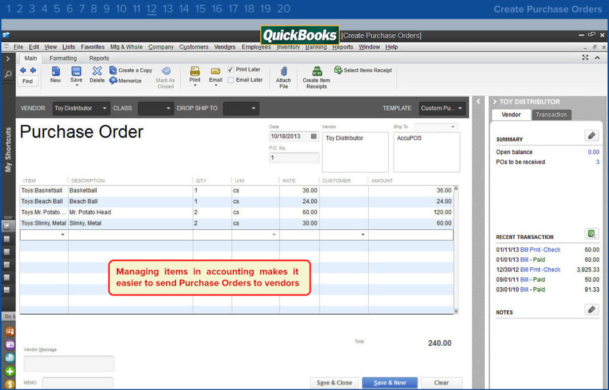The image size is (609, 390).
Task: Switch to the Reports ribbon tab
Action: (99, 58)
